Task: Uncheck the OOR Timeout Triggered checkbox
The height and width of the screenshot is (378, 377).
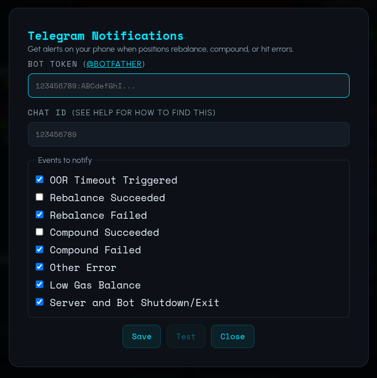Action: tap(39, 179)
